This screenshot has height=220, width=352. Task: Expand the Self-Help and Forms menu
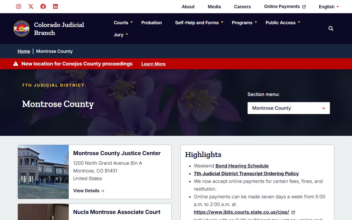(199, 23)
